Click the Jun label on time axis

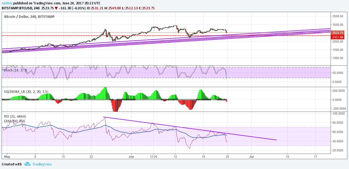[131, 157]
